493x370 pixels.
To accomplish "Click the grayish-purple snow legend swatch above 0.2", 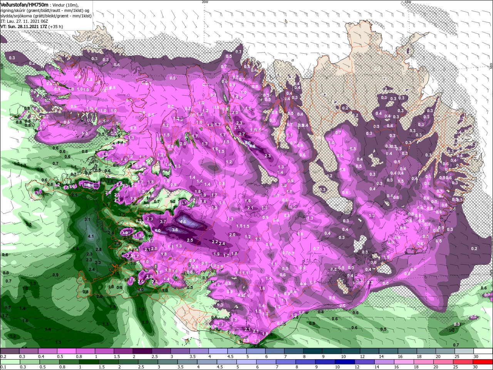I will (x=10, y=351).
